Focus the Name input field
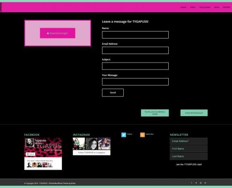This screenshot has width=232, height=188. tap(135, 35)
